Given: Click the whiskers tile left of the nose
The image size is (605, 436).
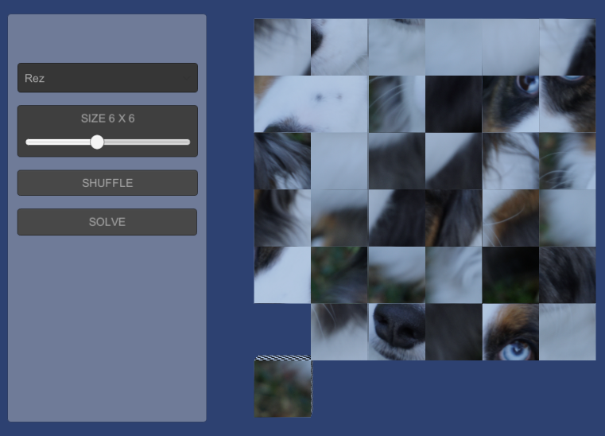Looking at the screenshot, I should tap(339, 332).
